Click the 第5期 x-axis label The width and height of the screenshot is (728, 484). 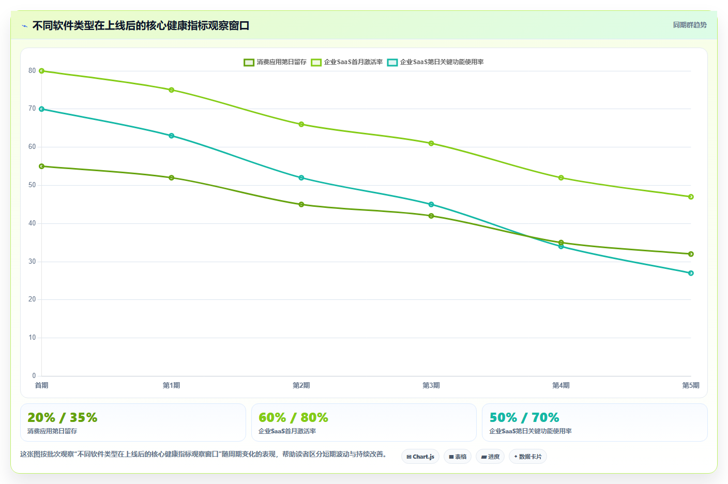(691, 385)
